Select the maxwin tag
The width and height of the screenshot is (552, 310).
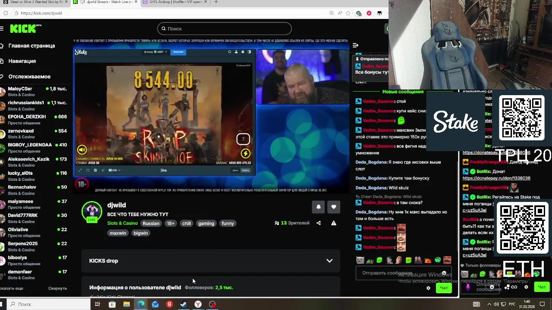(x=118, y=233)
